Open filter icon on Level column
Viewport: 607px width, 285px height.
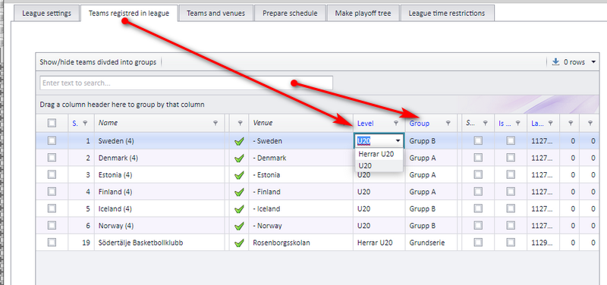point(396,123)
